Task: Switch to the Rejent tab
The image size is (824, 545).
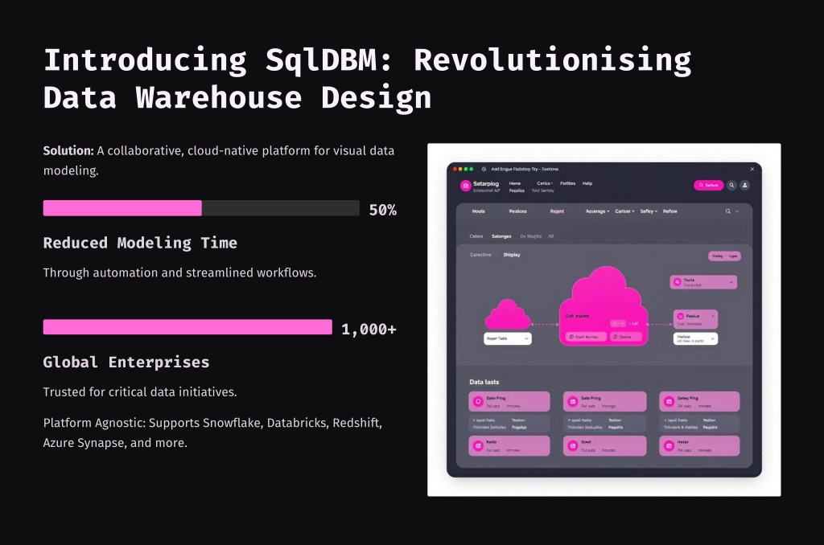Action: pos(557,211)
